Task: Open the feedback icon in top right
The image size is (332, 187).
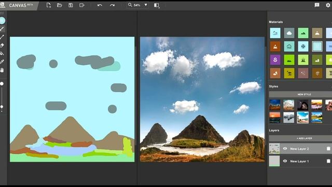Action: tap(317, 5)
